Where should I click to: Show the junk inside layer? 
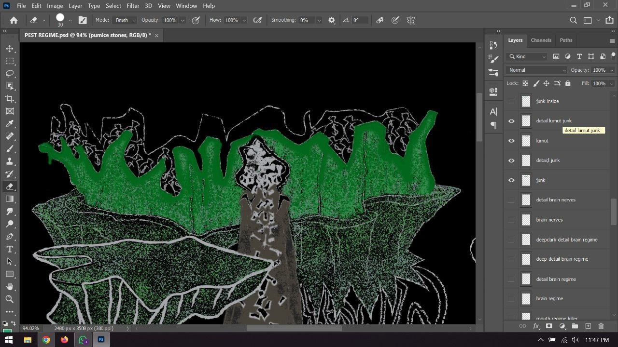(x=511, y=101)
